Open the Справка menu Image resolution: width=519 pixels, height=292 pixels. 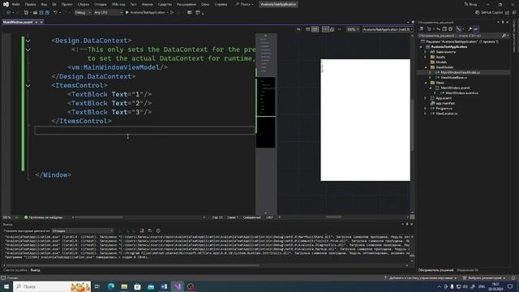221,4
